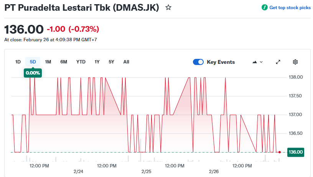
Task: Click the 0.00% change badge
Action: (33, 73)
